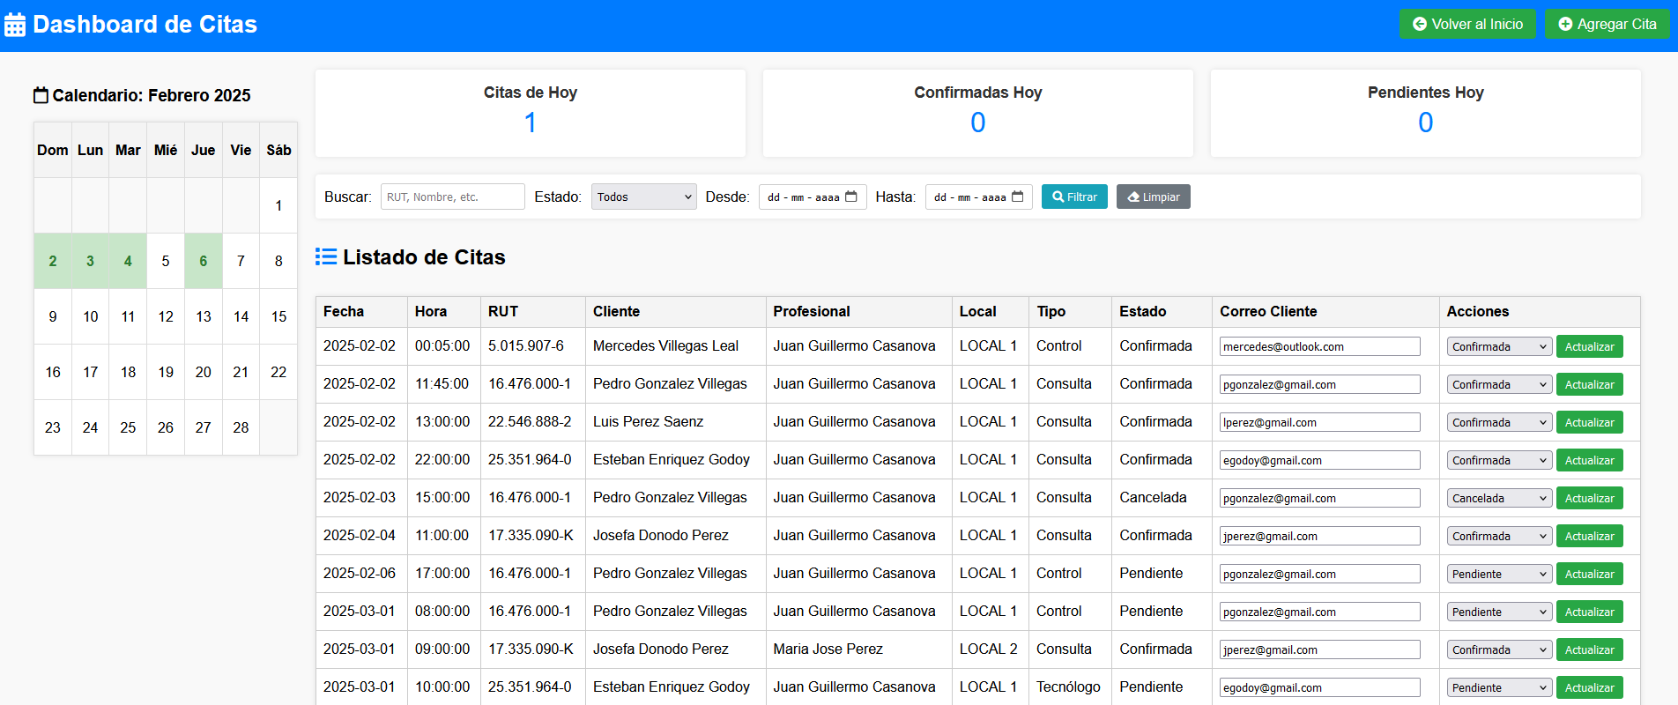1678x705 pixels.
Task: Open status dropdown for Luis Perez Saenz row
Action: [x=1499, y=422]
